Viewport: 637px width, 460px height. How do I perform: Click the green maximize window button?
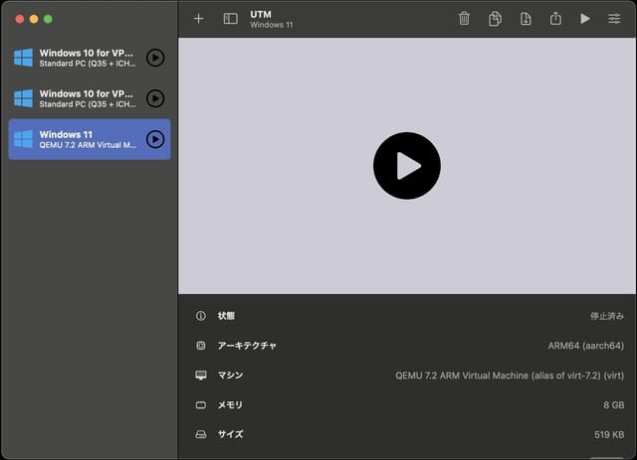pos(48,19)
